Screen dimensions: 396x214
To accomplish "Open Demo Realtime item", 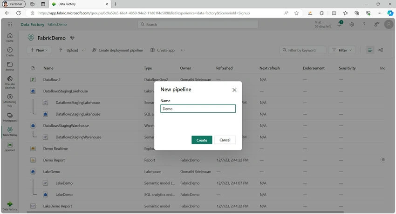I will pyautogui.click(x=55, y=149).
